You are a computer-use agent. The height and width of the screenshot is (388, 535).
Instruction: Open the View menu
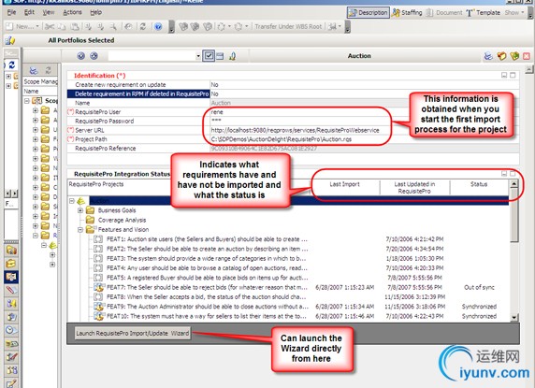[49, 12]
